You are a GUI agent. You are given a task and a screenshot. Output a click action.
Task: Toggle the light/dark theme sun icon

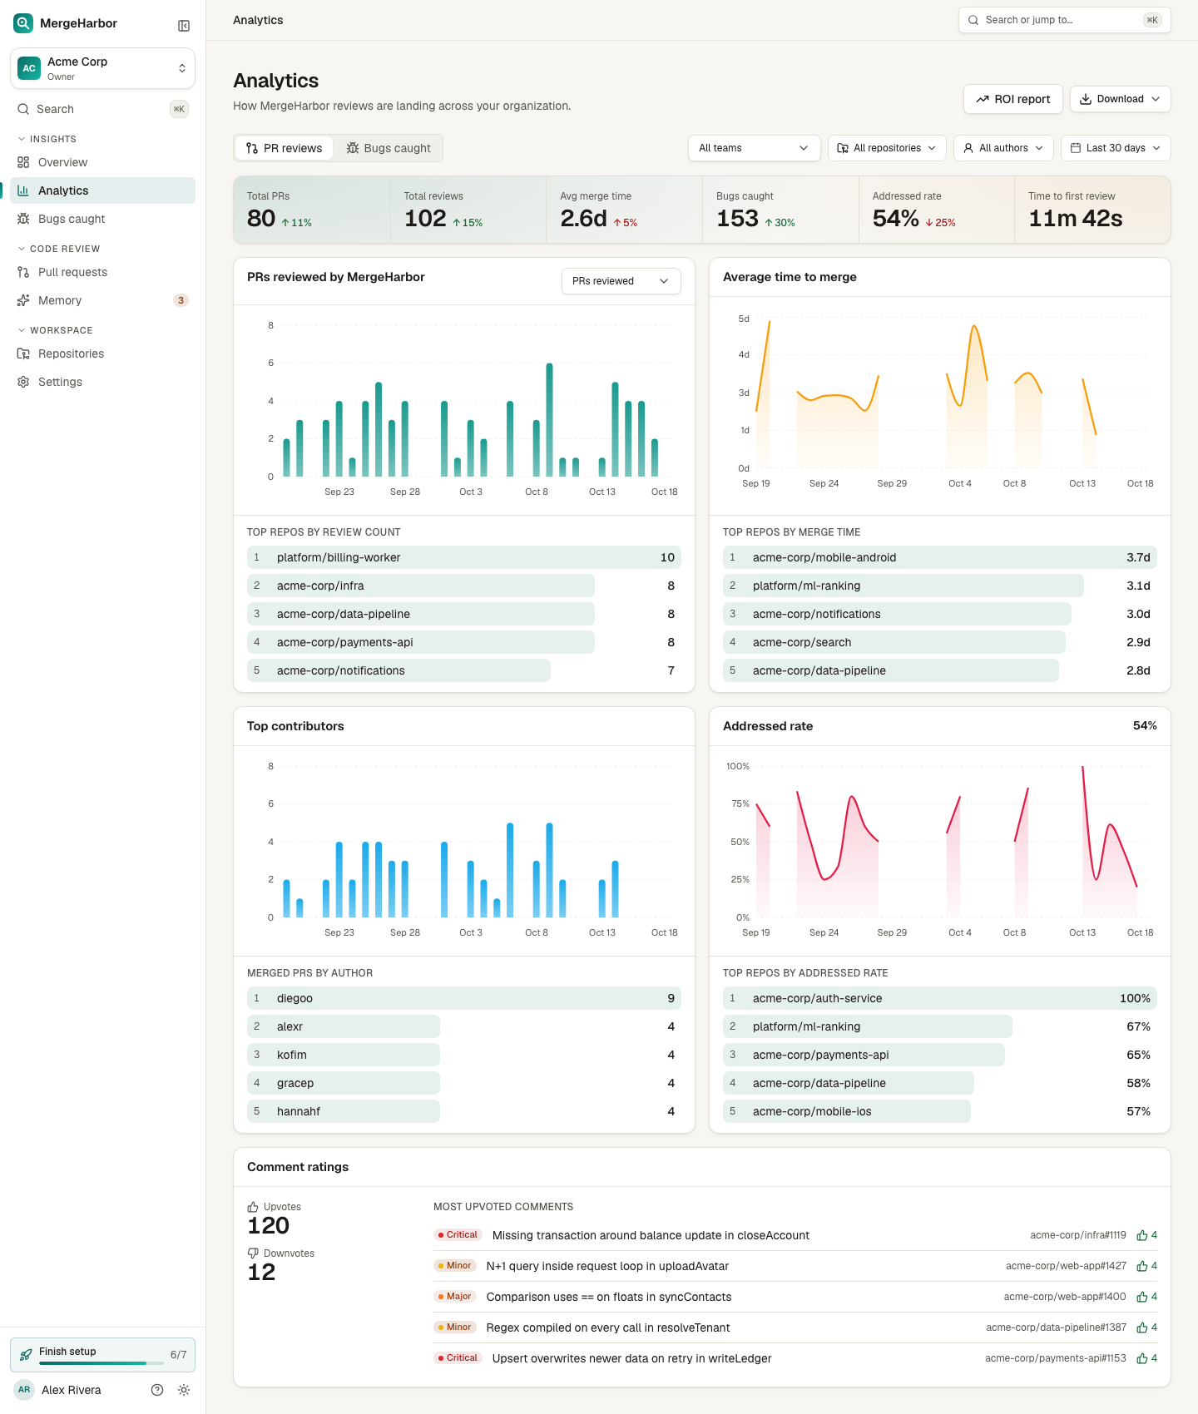tap(184, 1390)
